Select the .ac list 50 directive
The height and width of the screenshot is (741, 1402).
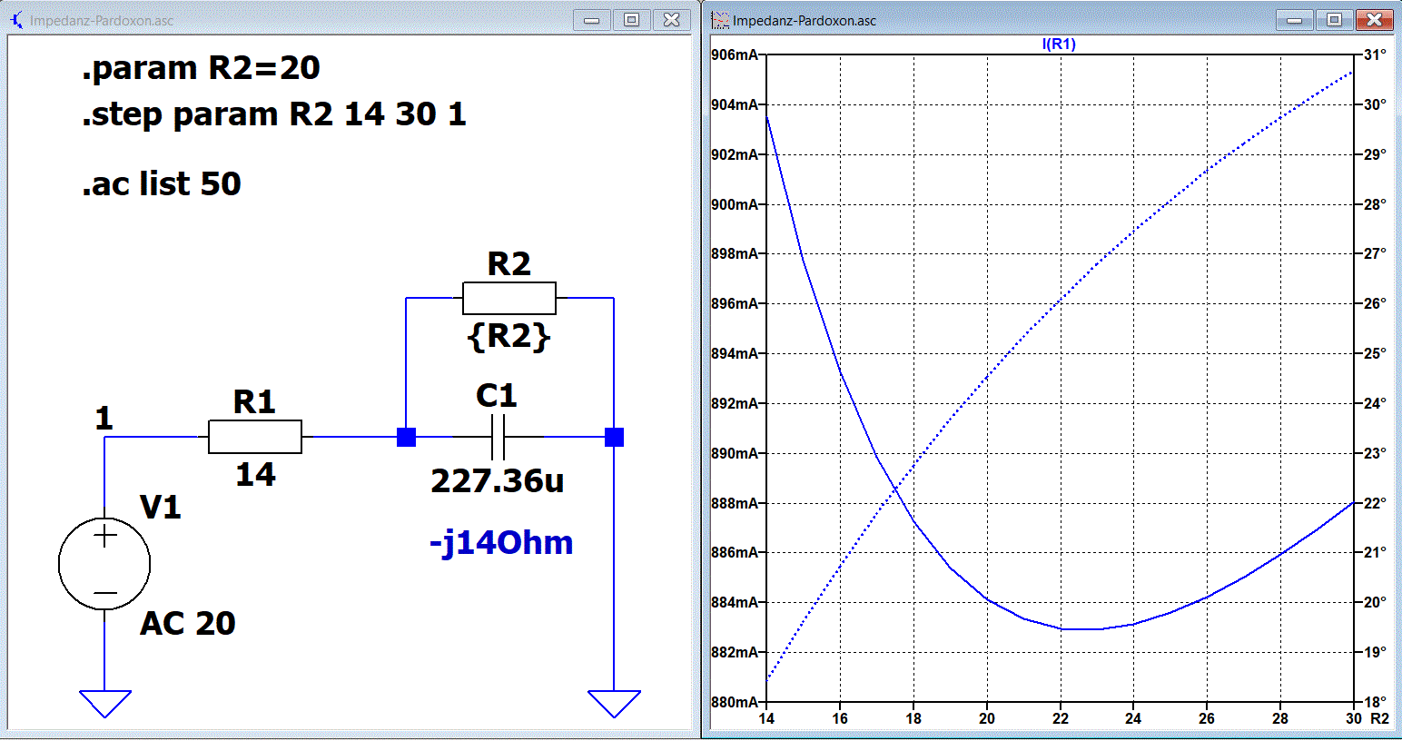point(162,184)
